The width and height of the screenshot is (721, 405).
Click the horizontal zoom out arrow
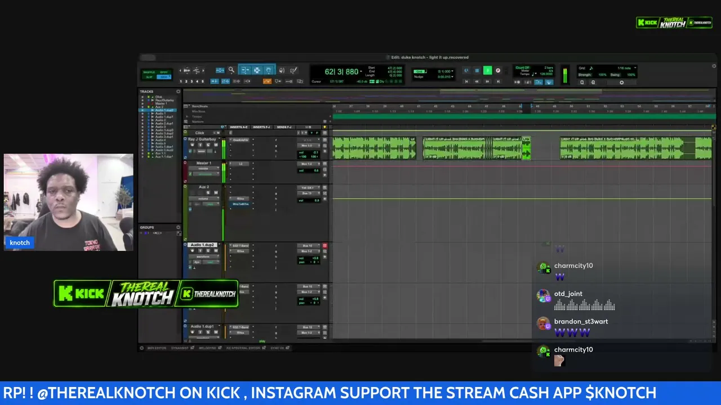[180, 70]
